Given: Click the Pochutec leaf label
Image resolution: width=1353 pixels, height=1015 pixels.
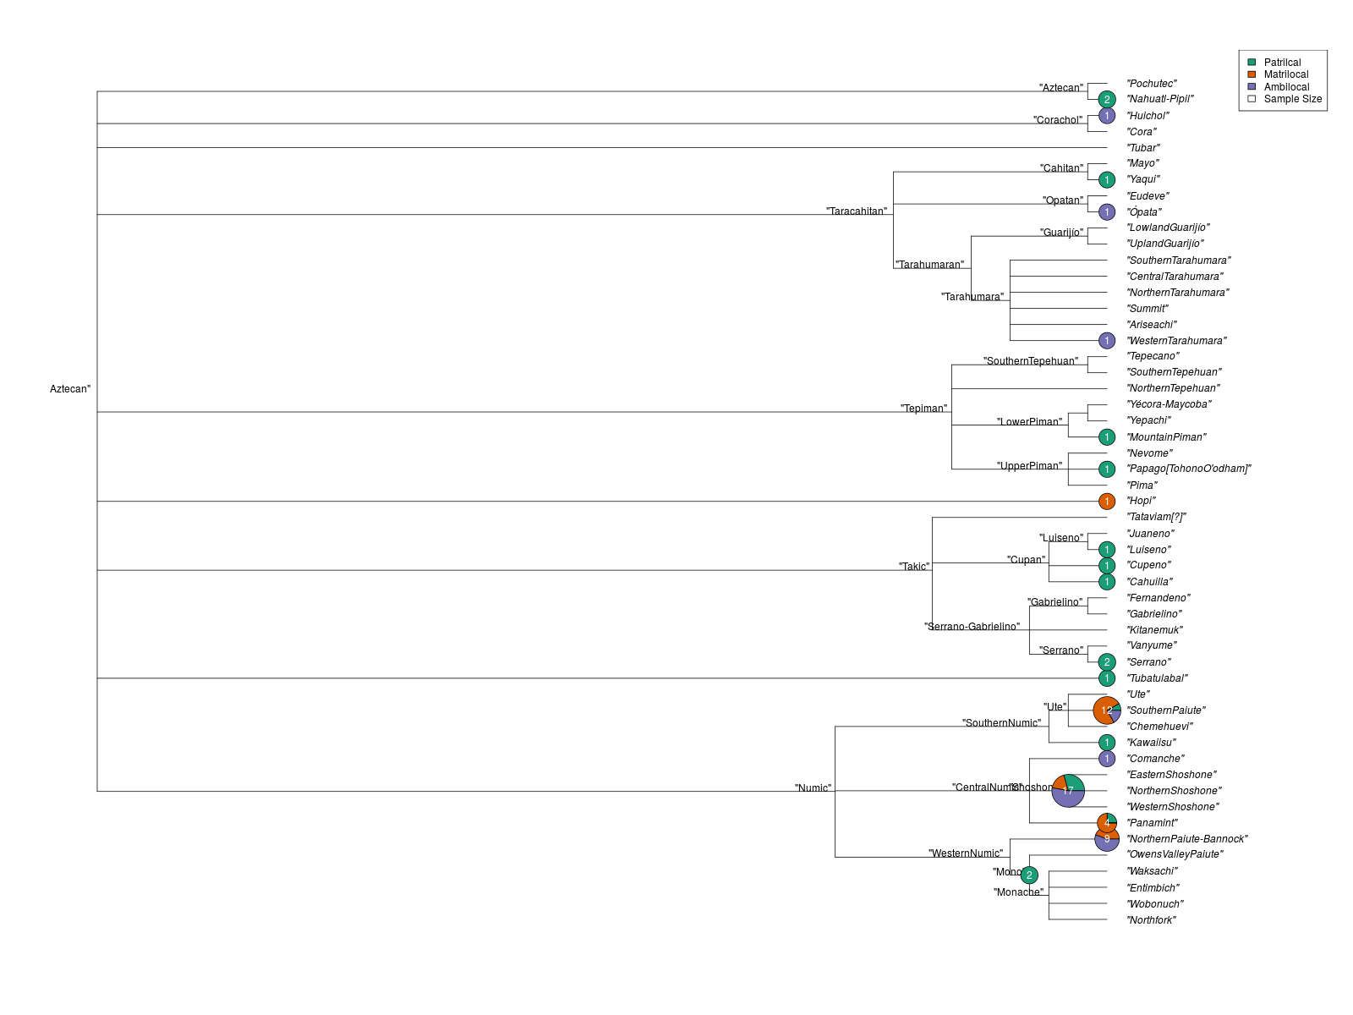Looking at the screenshot, I should (1151, 84).
